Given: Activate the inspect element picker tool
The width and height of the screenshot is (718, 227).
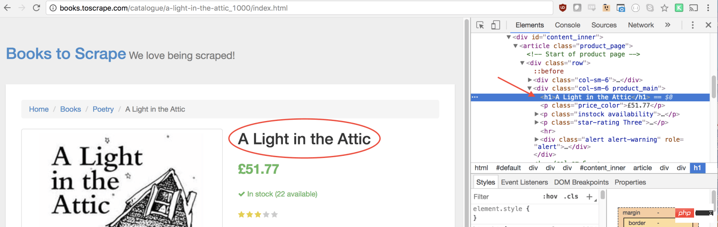Looking at the screenshot, I should tap(480, 25).
